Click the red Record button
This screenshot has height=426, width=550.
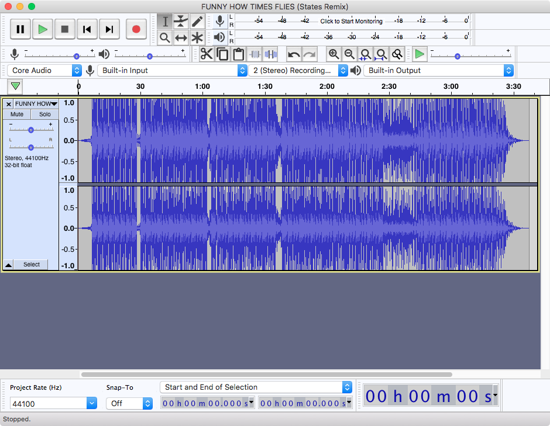click(136, 29)
